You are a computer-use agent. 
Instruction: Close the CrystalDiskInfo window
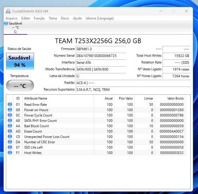(186, 11)
